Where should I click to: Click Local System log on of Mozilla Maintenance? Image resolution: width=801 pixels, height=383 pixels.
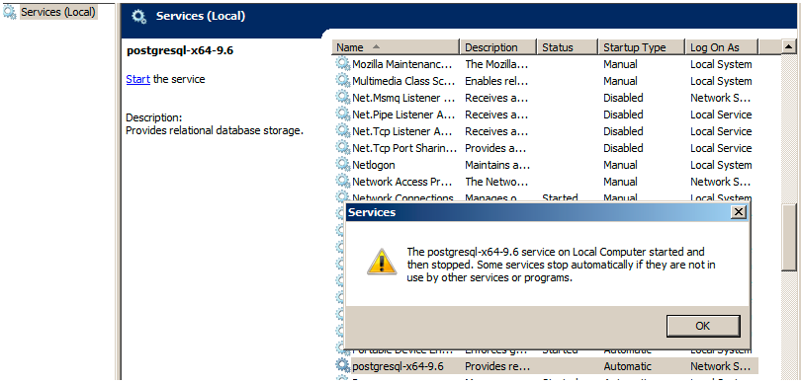(721, 64)
